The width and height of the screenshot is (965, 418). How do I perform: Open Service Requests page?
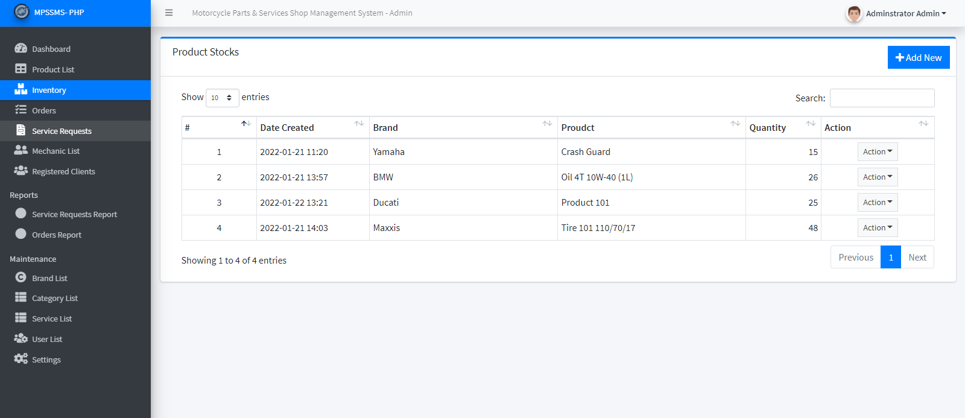click(x=75, y=131)
